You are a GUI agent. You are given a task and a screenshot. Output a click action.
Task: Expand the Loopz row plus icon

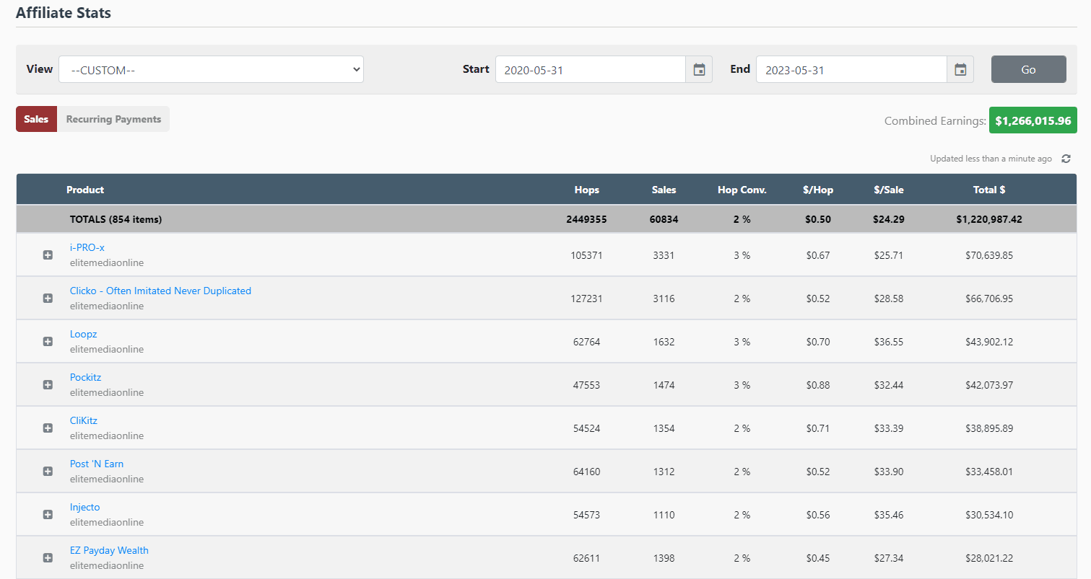[x=48, y=342]
